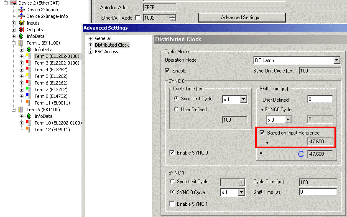
Task: Click the Device 2-Image-Info icon
Action: 21,16
